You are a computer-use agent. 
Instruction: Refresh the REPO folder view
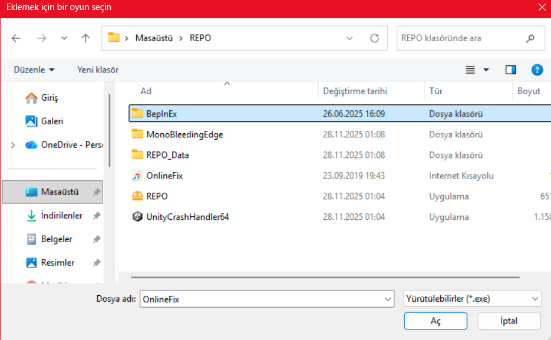click(375, 38)
